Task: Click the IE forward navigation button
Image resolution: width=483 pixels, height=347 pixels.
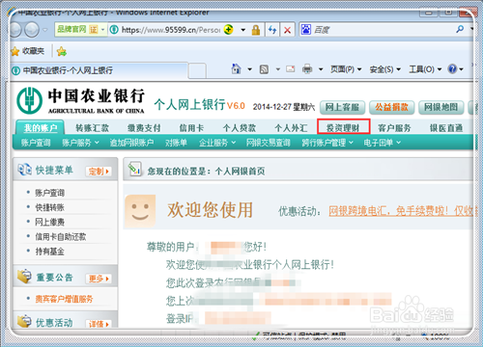Action: [32, 30]
